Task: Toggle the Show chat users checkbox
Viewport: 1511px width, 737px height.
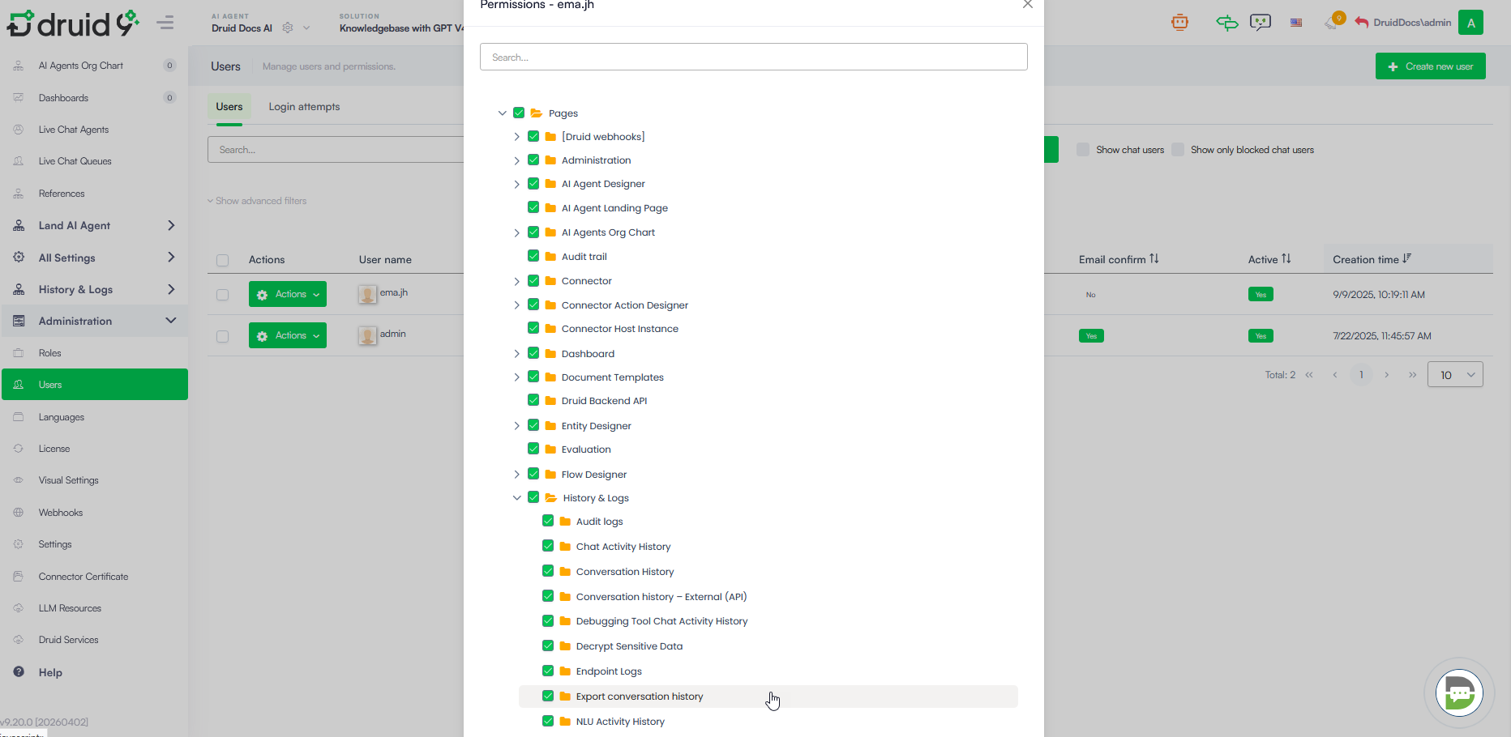Action: tap(1083, 150)
